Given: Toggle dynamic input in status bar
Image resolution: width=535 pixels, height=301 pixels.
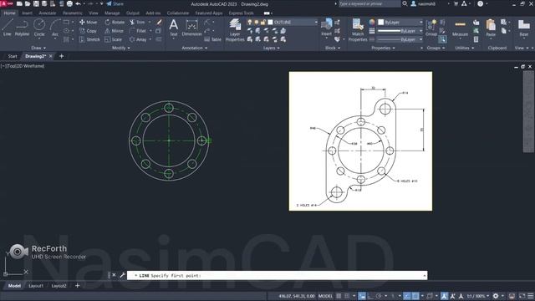Looking at the screenshot, I should click(x=362, y=296).
